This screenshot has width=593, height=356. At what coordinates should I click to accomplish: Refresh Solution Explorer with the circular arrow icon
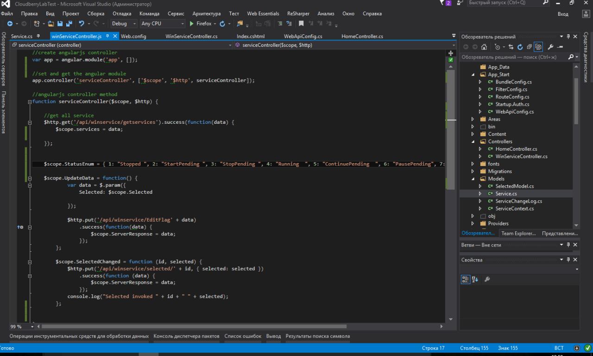tap(520, 47)
